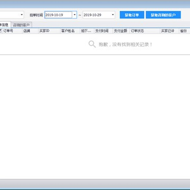Click the 拍下... column header

[87, 31]
